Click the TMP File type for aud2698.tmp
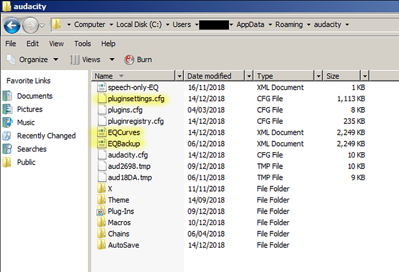This screenshot has height=272, width=399. point(269,166)
